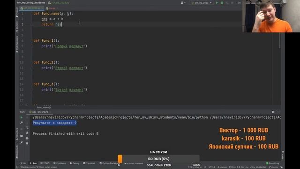Viewport: 300px width, 169px height.
Task: Open Run panel settings gear
Action: 273,112
